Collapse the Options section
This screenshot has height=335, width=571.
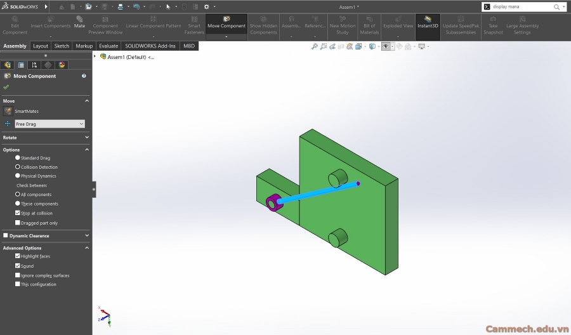pyautogui.click(x=87, y=150)
